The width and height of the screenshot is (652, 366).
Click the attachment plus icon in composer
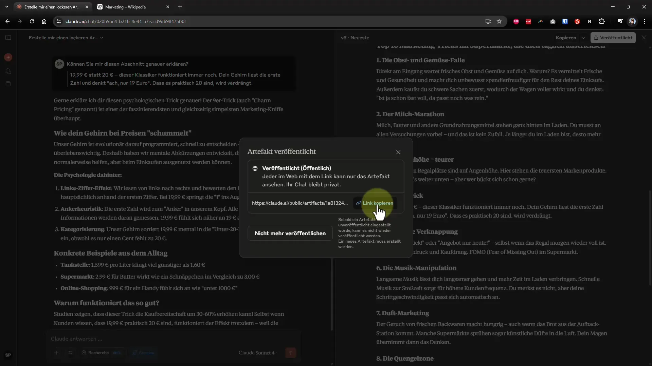click(56, 353)
